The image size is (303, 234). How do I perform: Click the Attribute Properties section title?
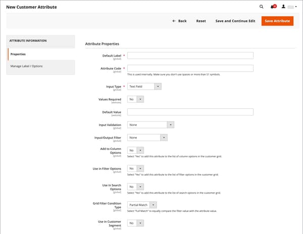tap(102, 44)
